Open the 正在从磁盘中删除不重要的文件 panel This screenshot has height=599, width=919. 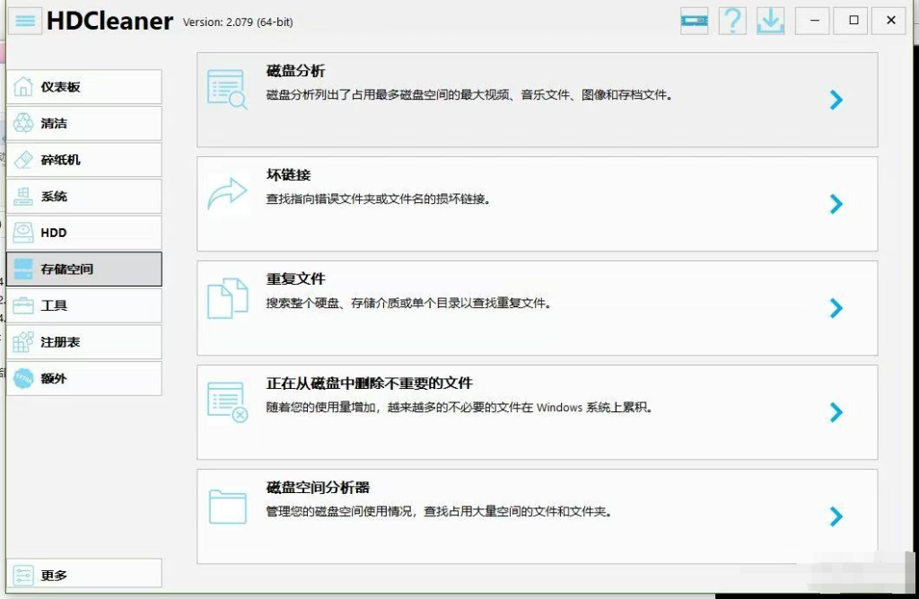pyautogui.click(x=538, y=412)
